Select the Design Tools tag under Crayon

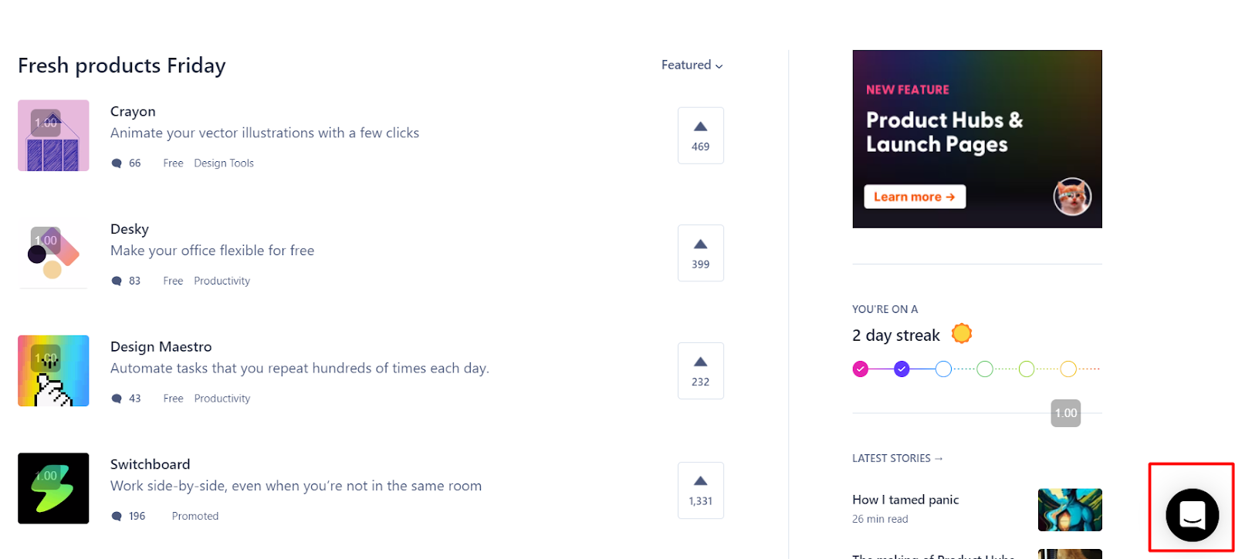(x=224, y=163)
